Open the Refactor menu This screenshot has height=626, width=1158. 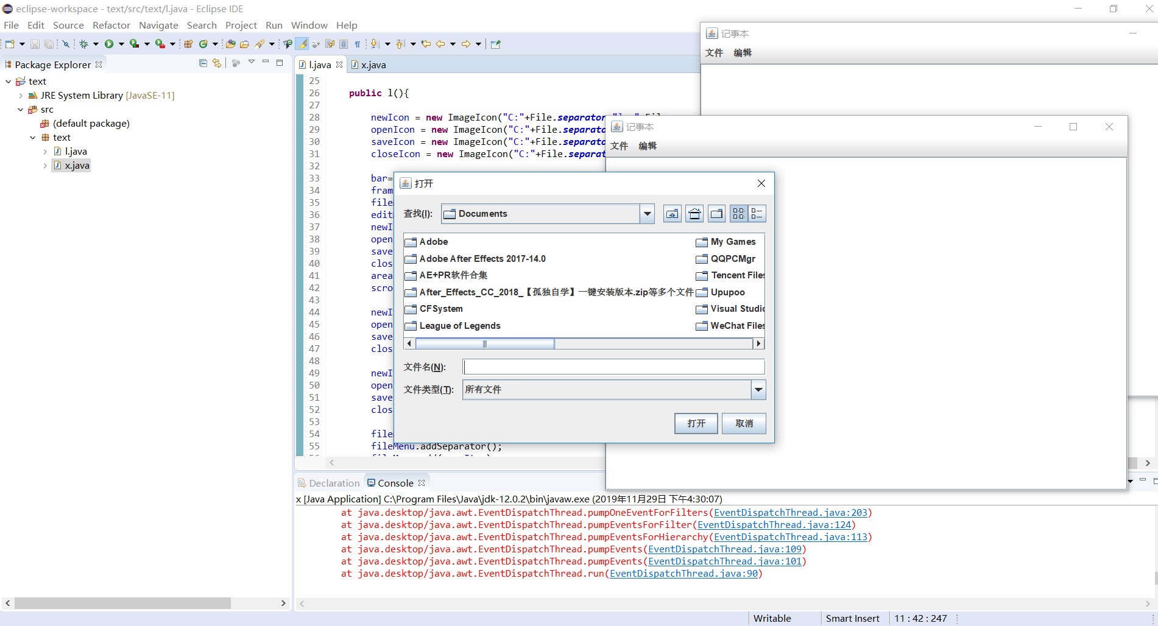click(x=111, y=25)
